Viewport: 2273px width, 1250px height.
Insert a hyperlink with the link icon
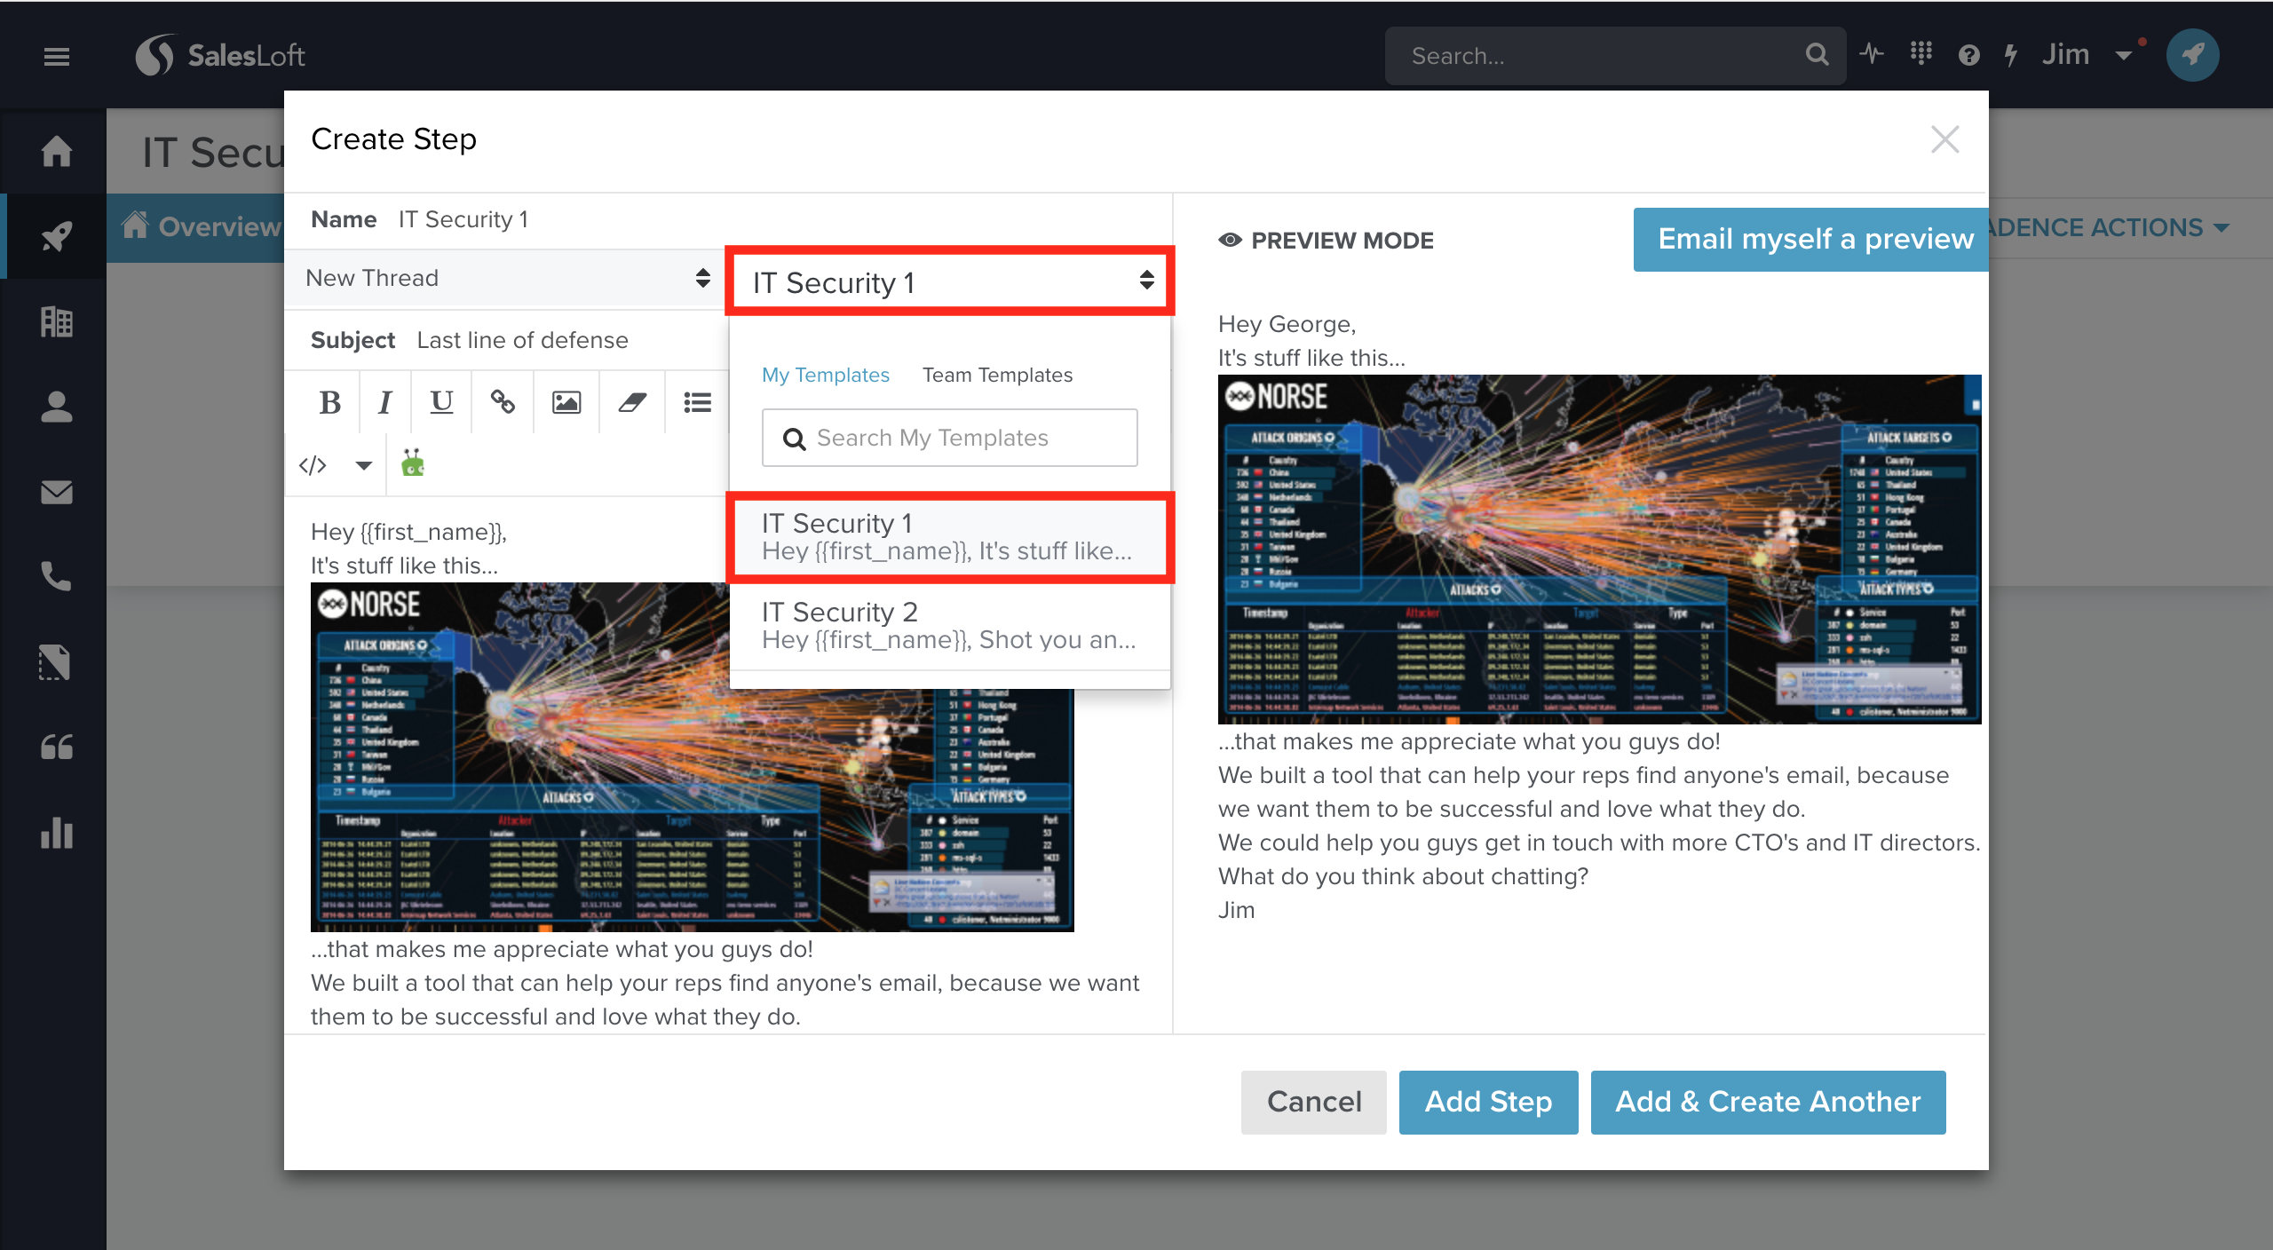pos(503,403)
